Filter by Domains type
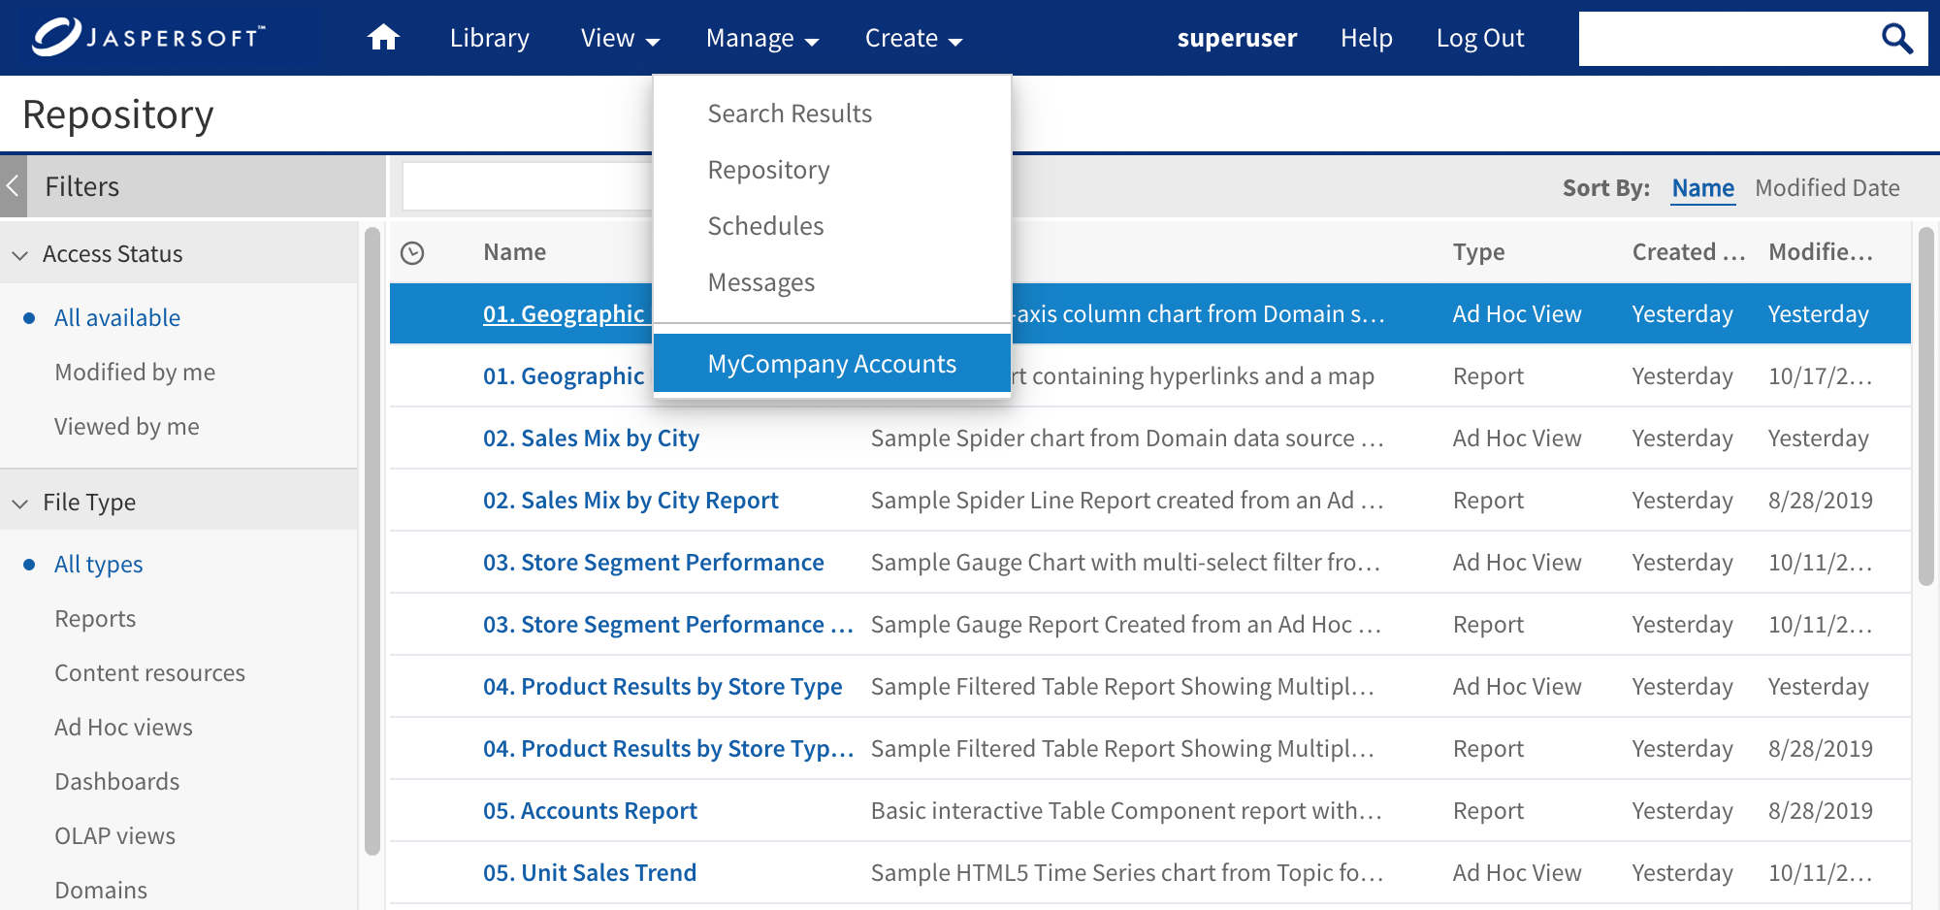 101,890
